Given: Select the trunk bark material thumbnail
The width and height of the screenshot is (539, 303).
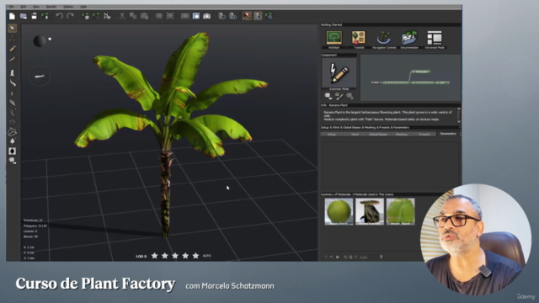Looking at the screenshot, I should (x=370, y=211).
